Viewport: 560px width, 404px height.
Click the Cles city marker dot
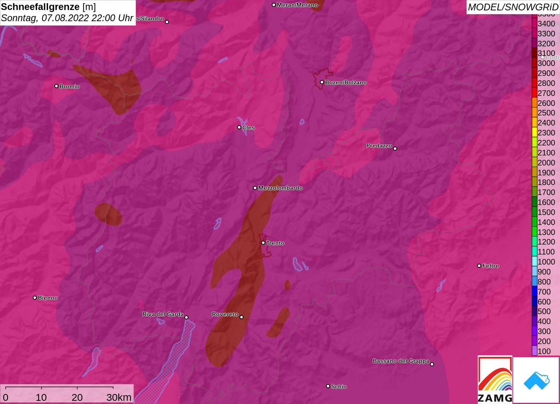point(239,127)
